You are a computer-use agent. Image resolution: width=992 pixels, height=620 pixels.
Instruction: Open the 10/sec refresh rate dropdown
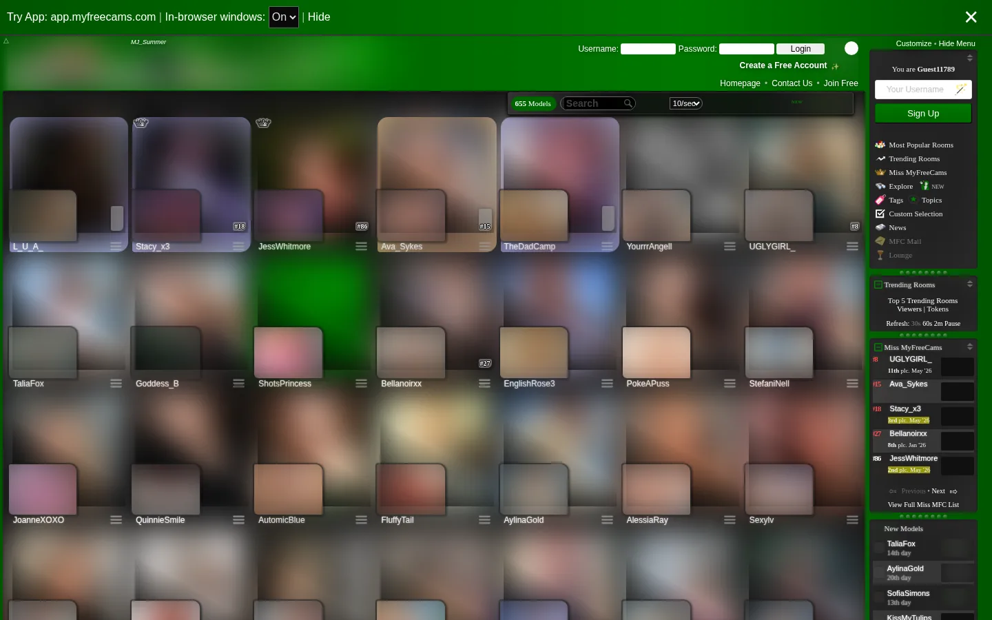pos(686,103)
